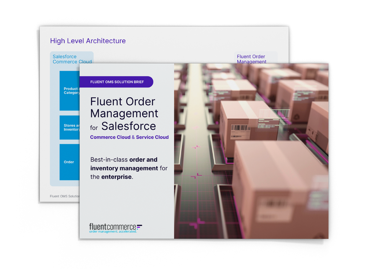Click the "Best-in-class order and inventory management" tagline

click(129, 168)
